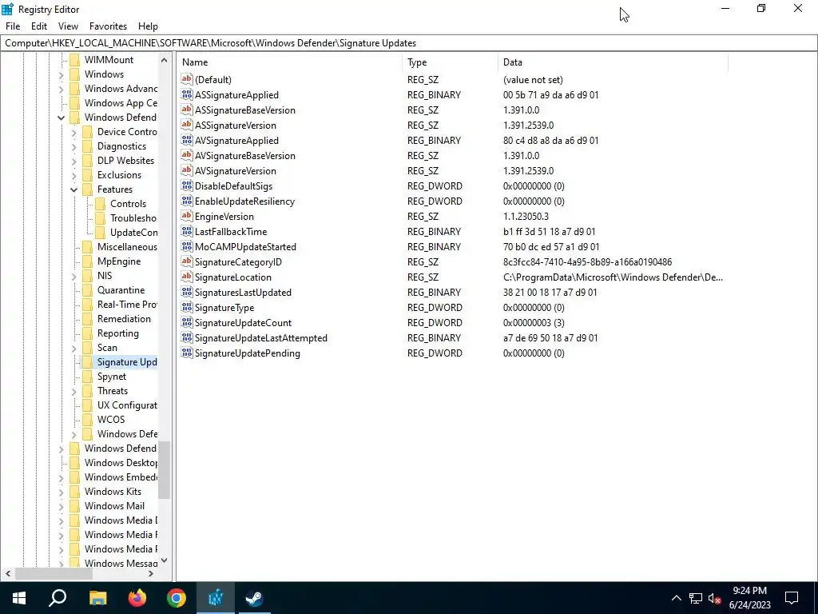Select the SignaturesLastUpdated value name
818x614 pixels.
[243, 293]
